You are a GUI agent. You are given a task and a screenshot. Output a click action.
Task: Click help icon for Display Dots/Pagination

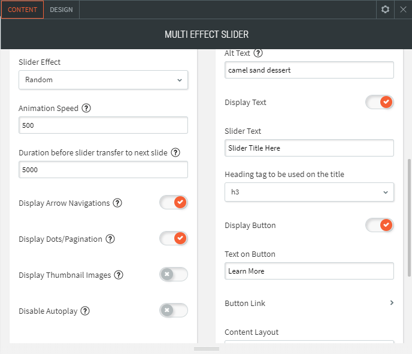tap(110, 239)
